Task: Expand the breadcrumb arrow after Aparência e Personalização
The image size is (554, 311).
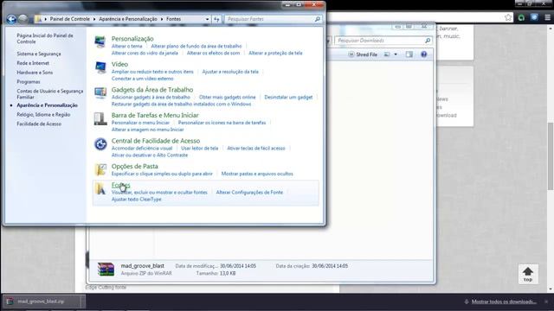Action: coord(162,19)
